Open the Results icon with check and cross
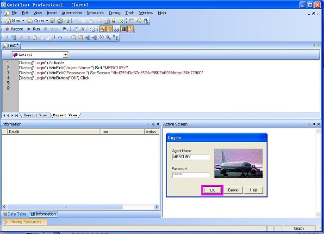The image size is (324, 234). pyautogui.click(x=92, y=29)
